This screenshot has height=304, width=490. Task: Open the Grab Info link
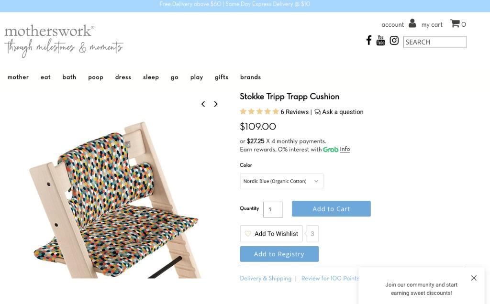click(x=345, y=149)
